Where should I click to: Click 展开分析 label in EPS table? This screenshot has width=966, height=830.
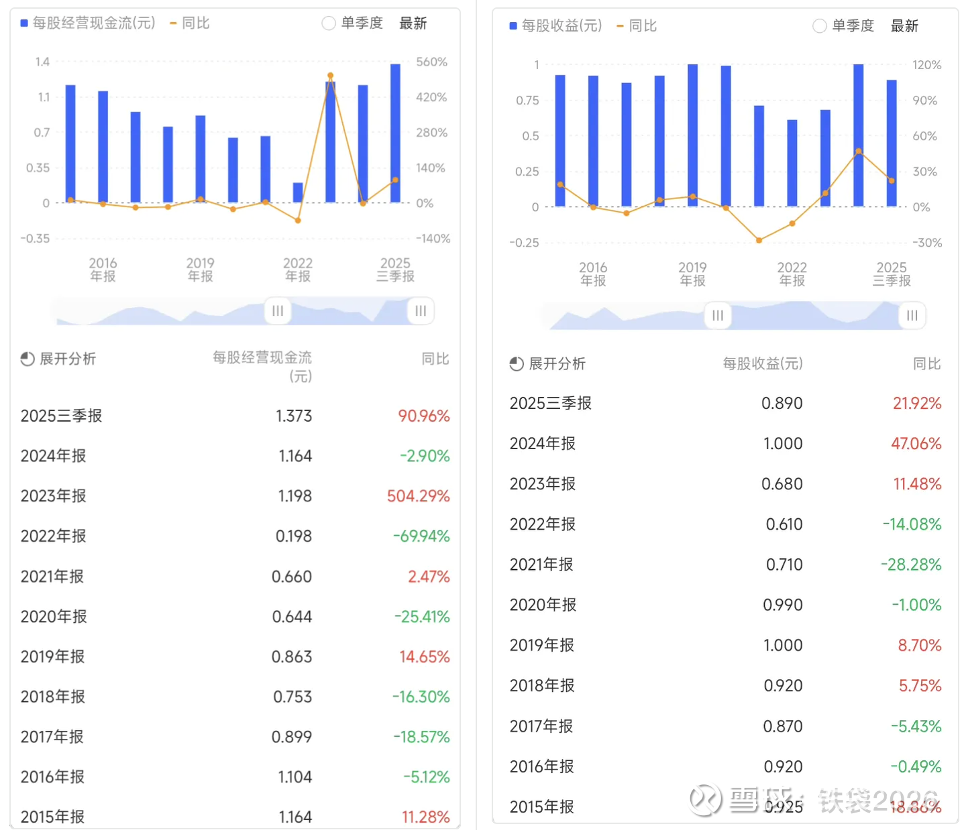click(557, 364)
